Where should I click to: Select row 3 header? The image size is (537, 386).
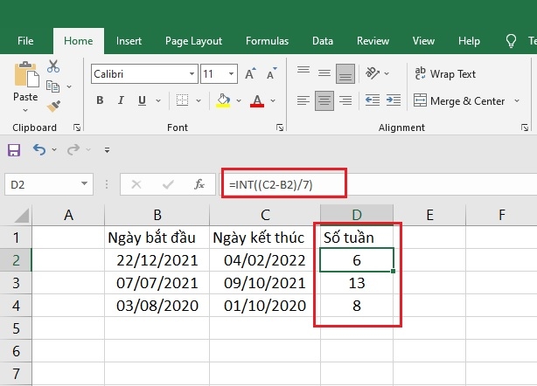coord(16,283)
